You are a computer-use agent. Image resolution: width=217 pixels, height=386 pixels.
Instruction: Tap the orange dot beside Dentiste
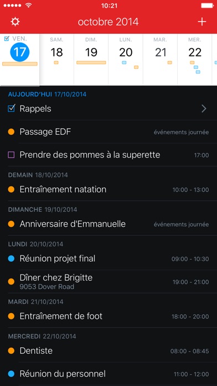[11, 351]
